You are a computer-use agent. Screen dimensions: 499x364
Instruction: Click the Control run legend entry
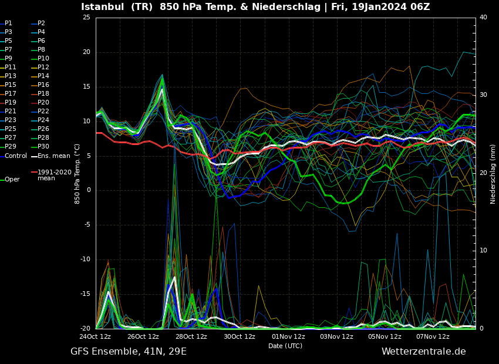coord(15,156)
